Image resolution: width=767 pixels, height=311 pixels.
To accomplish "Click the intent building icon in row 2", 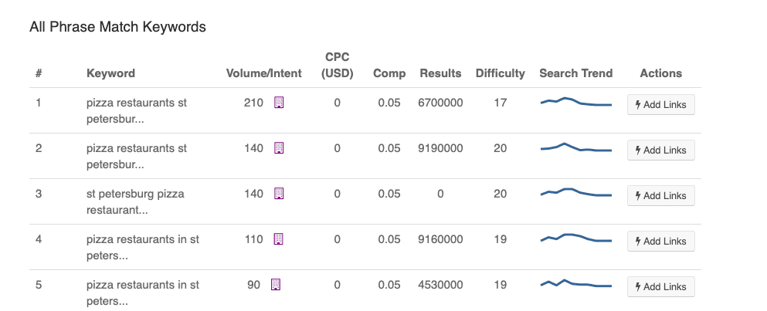I will (x=279, y=148).
